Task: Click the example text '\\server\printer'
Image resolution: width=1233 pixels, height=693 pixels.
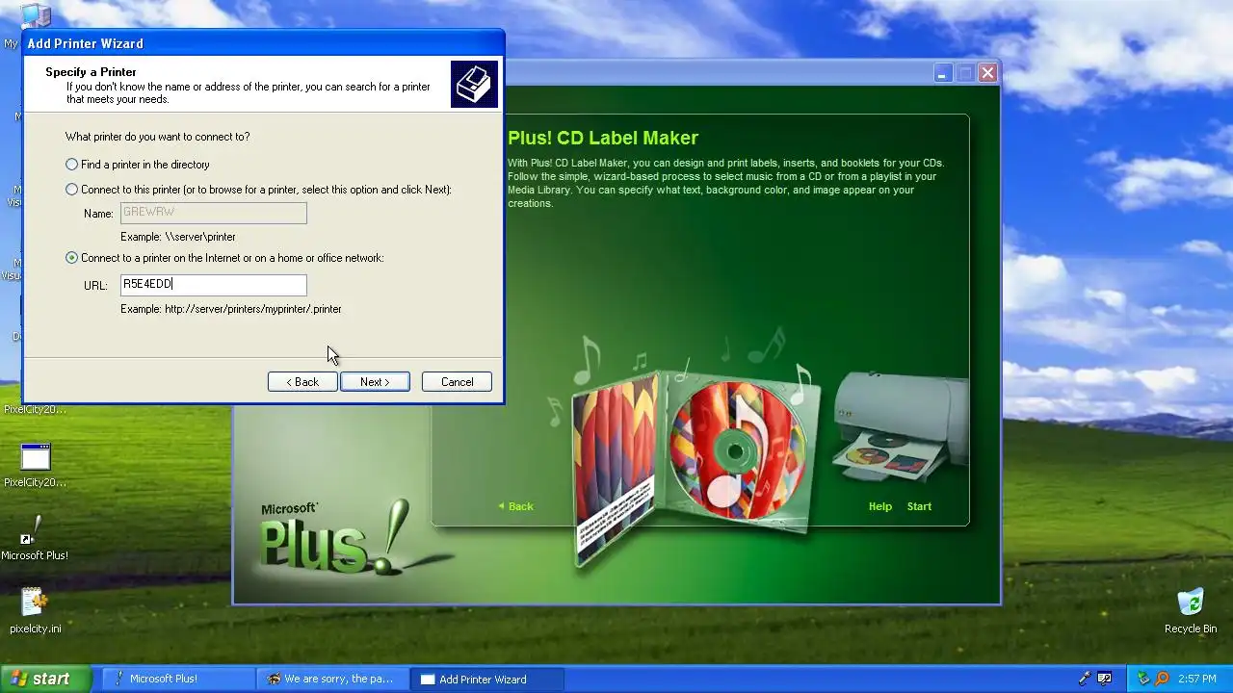Action: pyautogui.click(x=199, y=237)
